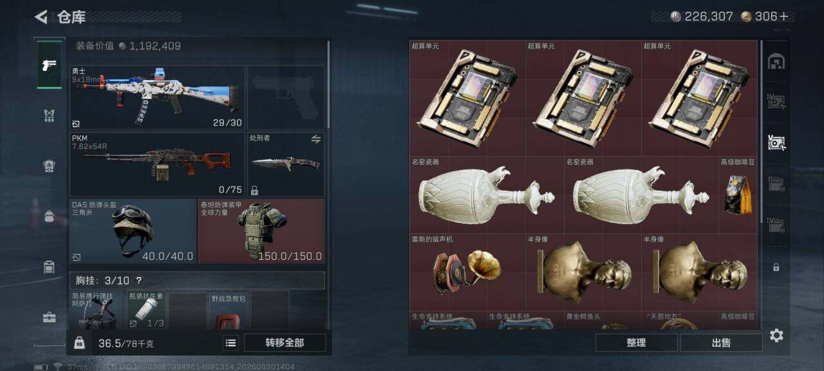This screenshot has height=371, width=824.
Task: Click the locked storage slot icon
Action: 776,267
